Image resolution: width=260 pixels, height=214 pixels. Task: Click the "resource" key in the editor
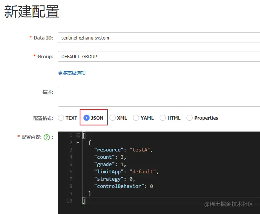pos(109,150)
